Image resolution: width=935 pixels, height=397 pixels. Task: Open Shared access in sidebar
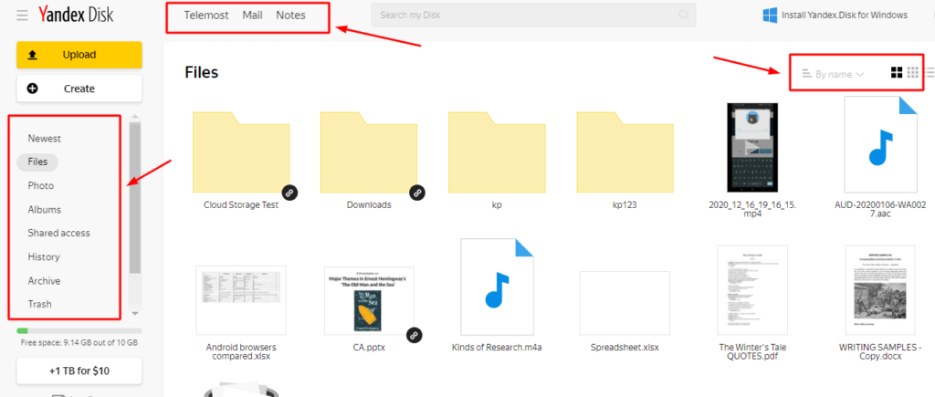click(x=58, y=233)
